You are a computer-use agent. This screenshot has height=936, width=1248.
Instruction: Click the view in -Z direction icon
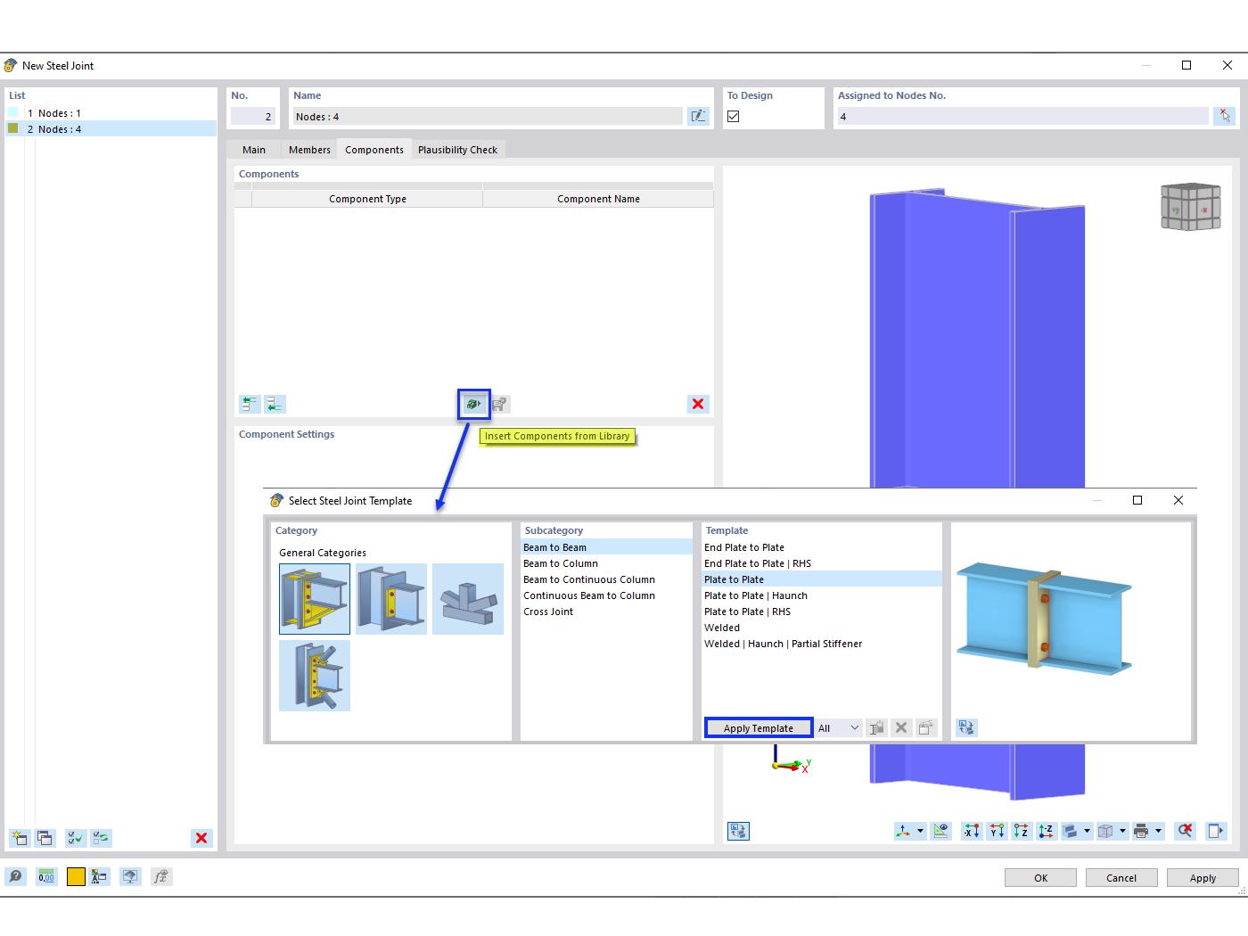click(x=1047, y=831)
